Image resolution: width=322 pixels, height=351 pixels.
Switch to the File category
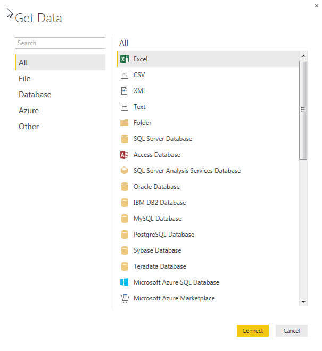click(x=24, y=79)
